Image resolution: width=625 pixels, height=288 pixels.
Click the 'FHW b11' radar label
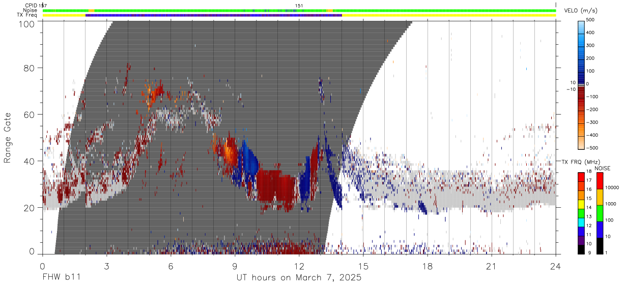pos(61,278)
